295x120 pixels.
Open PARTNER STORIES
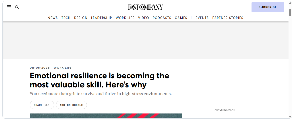click(228, 18)
